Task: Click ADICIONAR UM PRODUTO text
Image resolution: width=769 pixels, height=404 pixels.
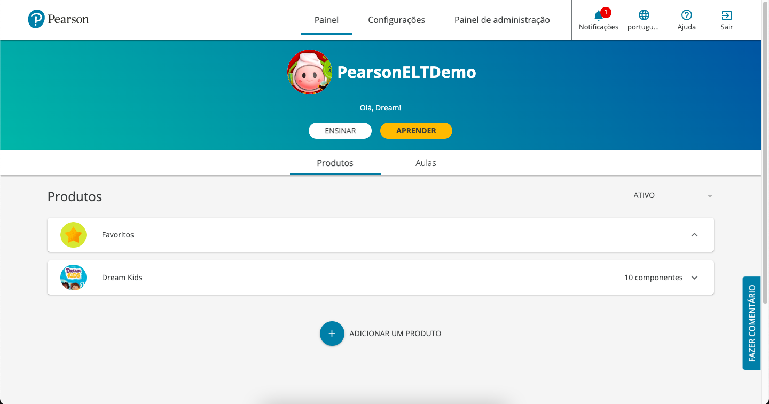Action: click(395, 334)
